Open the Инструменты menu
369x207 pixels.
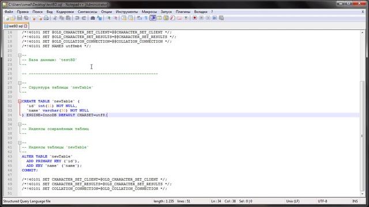click(x=127, y=11)
